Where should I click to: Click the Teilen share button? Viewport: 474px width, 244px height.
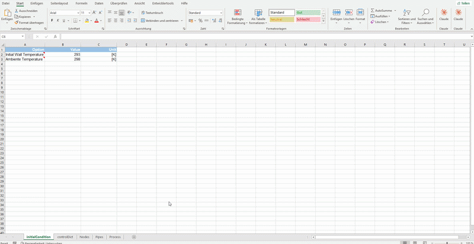pos(464,3)
